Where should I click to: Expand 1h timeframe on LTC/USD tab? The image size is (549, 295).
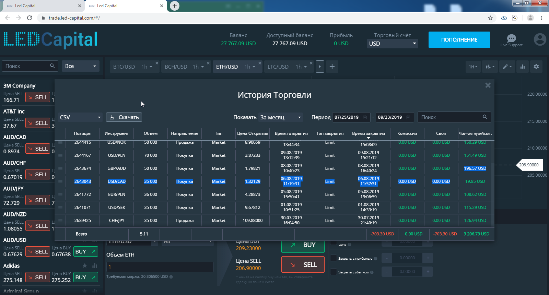(301, 67)
